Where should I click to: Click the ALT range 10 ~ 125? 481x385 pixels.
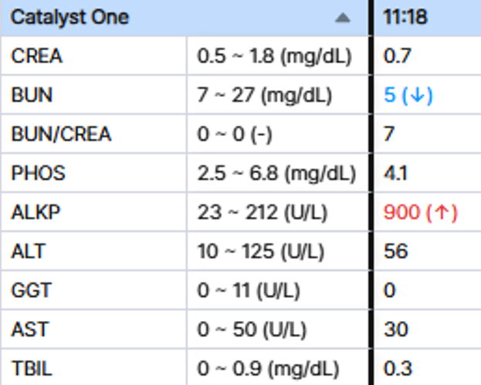261,252
